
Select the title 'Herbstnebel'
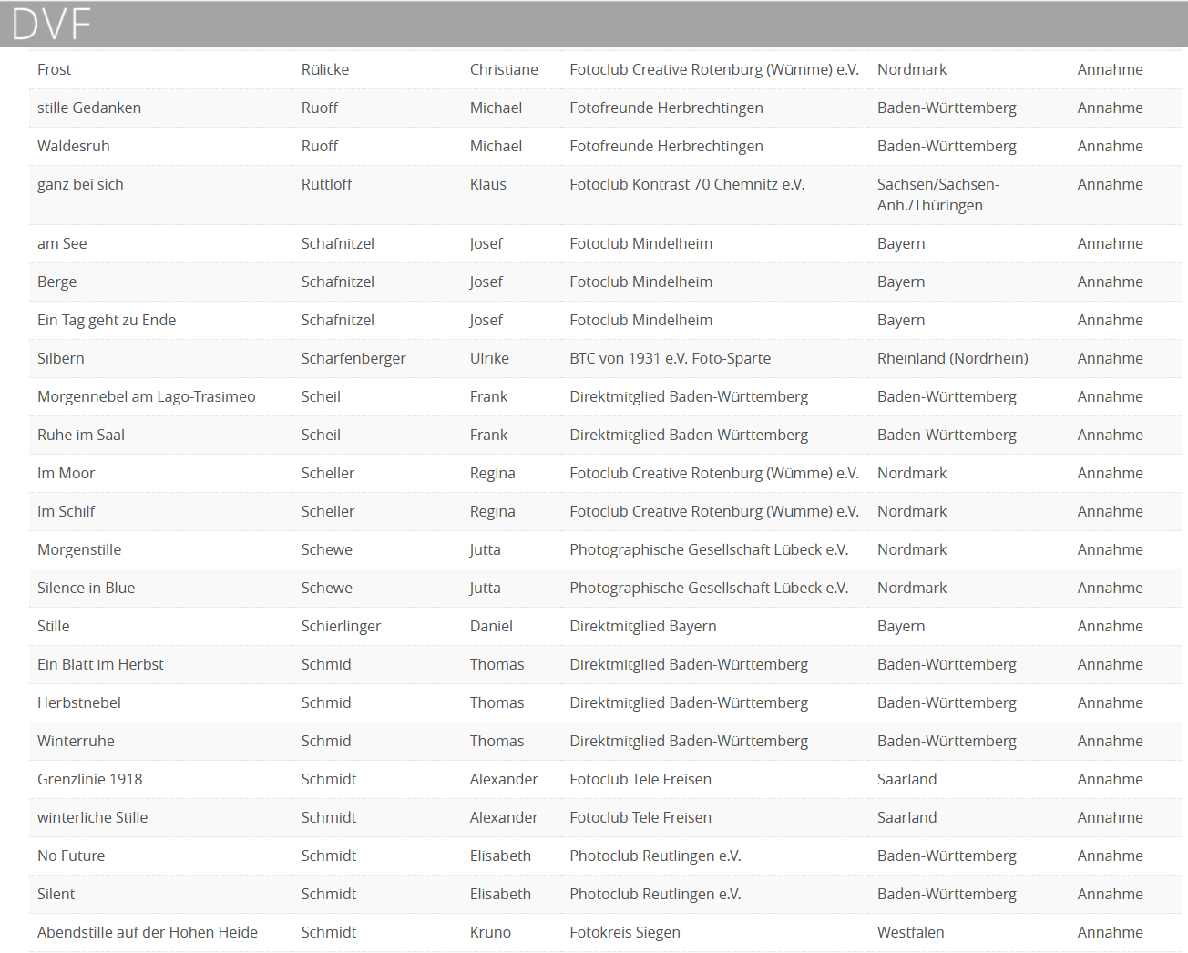(x=78, y=702)
